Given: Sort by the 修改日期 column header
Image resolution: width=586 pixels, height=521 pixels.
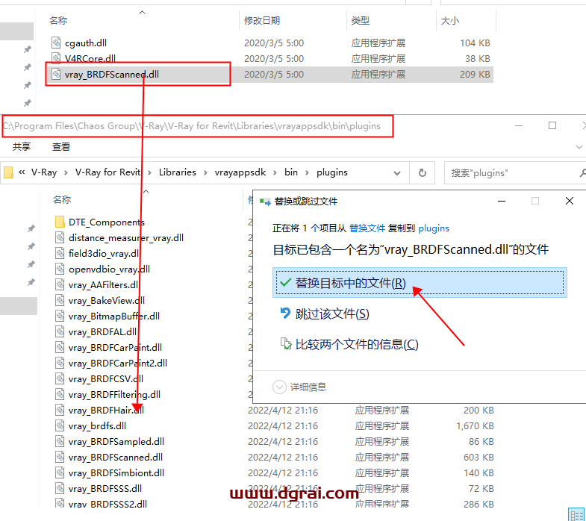Looking at the screenshot, I should click(262, 21).
